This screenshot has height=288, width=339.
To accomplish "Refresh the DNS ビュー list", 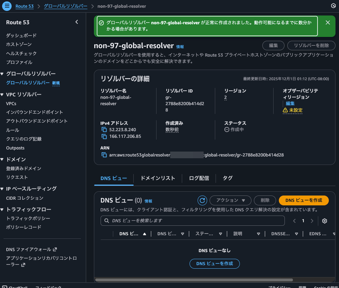I will click(x=202, y=200).
